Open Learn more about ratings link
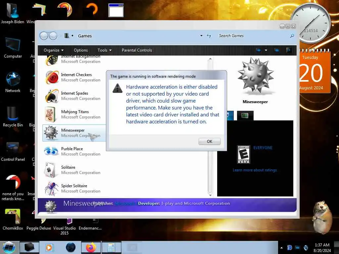This screenshot has height=254, width=339. click(255, 170)
